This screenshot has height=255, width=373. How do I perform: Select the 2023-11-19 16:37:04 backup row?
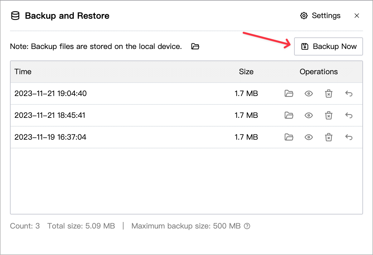pyautogui.click(x=186, y=137)
